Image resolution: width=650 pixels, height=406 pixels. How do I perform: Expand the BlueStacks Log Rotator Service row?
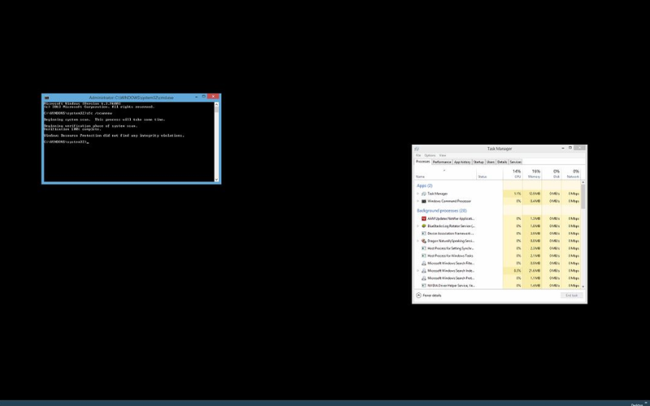tap(418, 226)
